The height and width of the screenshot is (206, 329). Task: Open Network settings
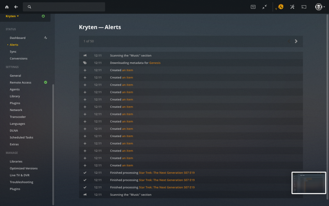(x=16, y=110)
